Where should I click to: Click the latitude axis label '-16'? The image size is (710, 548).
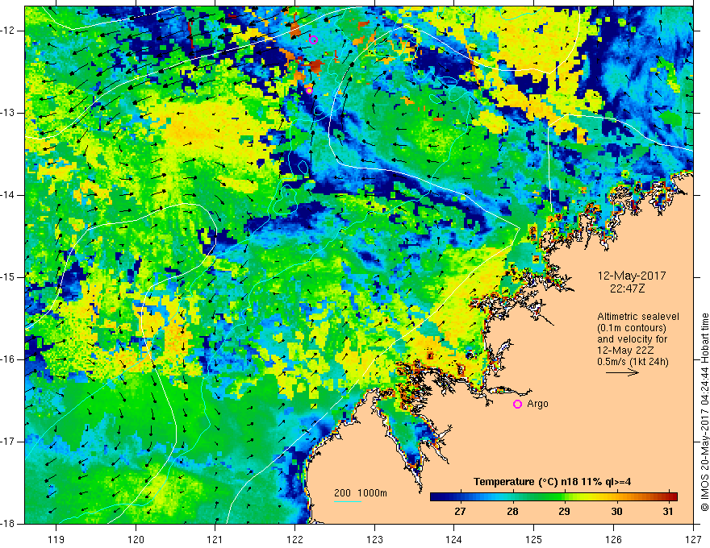tap(8, 359)
